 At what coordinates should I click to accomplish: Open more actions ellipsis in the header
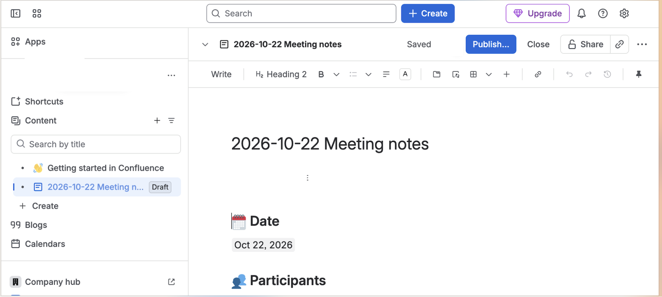[642, 44]
